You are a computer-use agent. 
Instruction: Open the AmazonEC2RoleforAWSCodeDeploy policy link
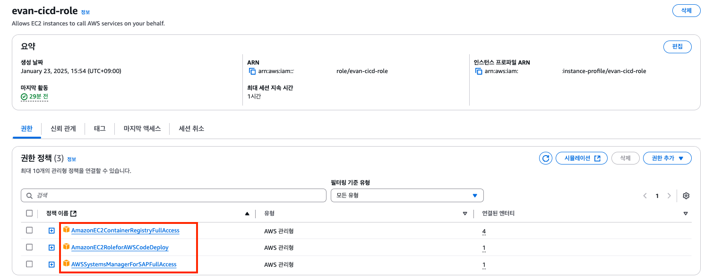[x=120, y=247]
